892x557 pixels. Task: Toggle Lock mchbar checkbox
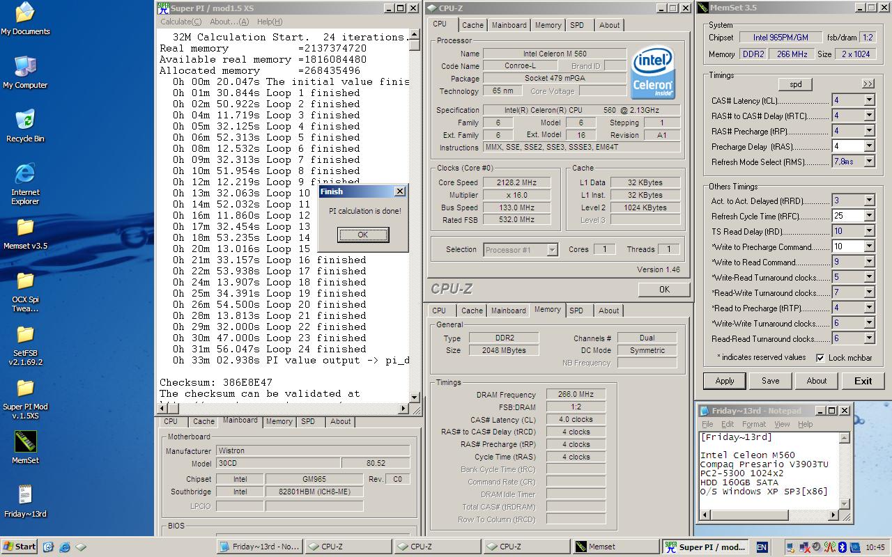coord(821,358)
